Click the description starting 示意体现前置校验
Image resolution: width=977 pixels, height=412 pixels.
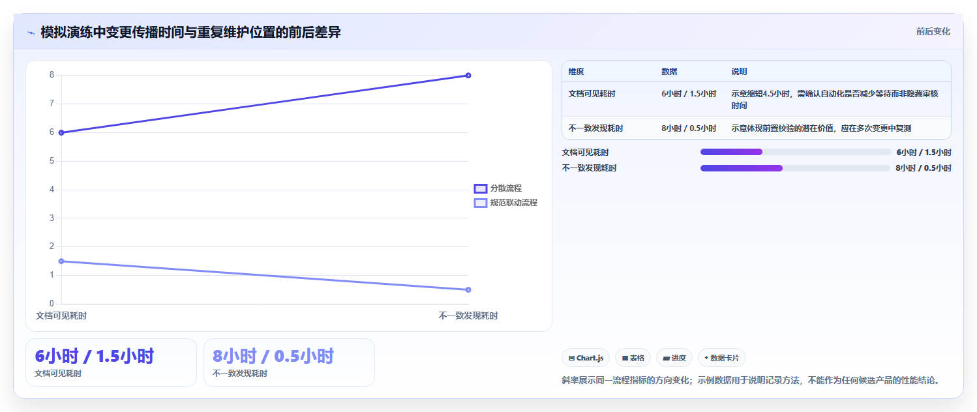tap(821, 128)
